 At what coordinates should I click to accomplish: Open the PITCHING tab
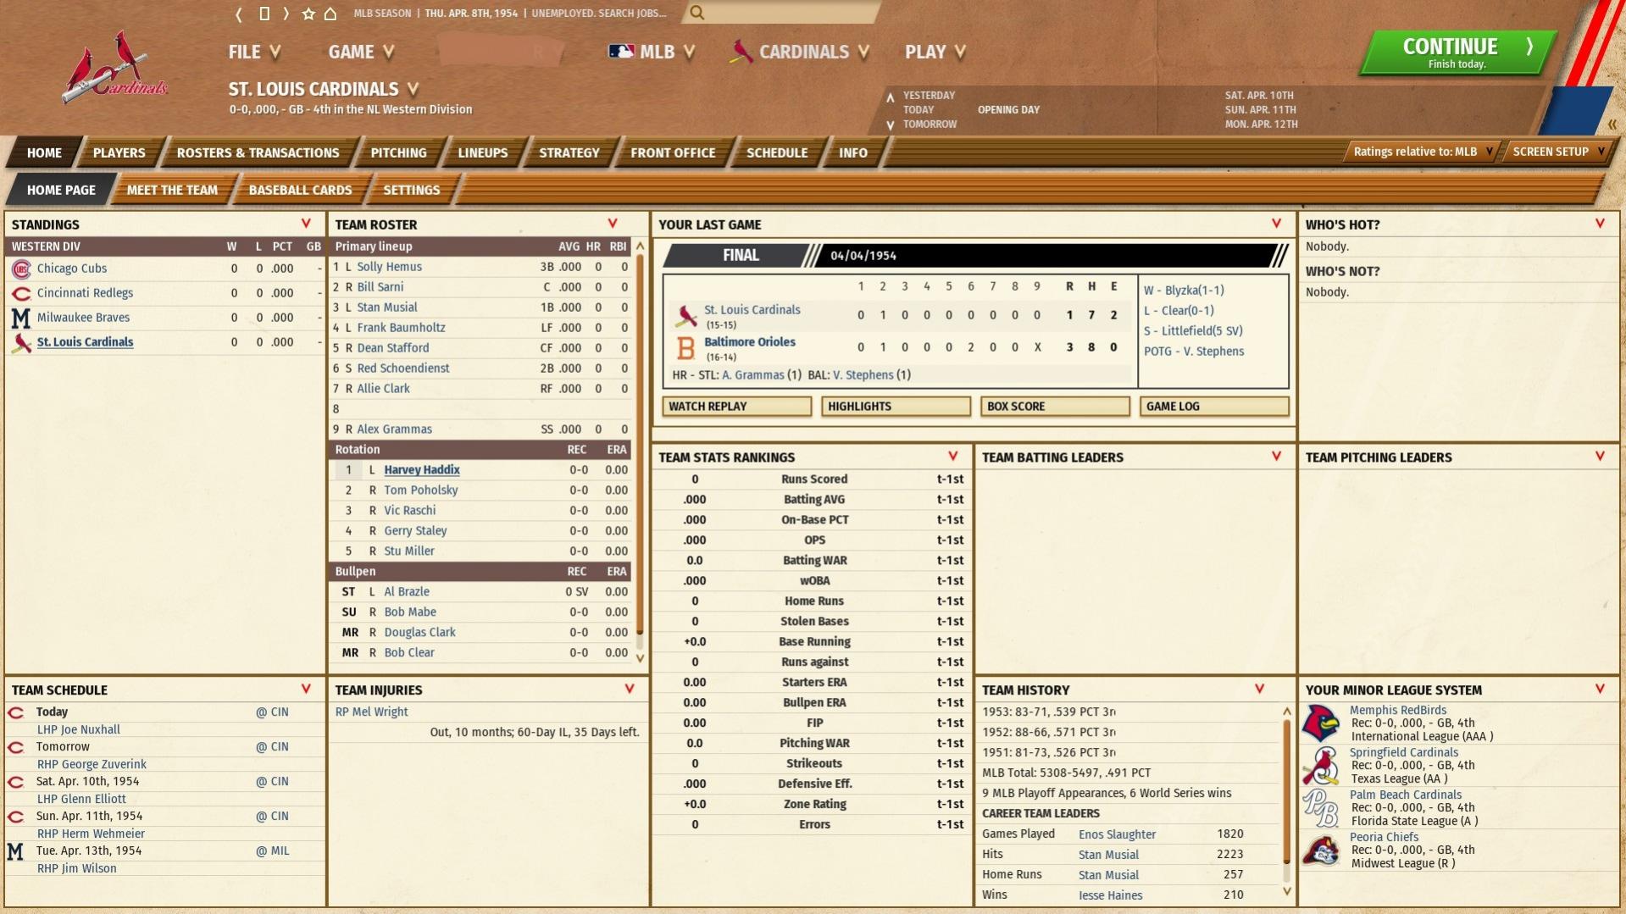point(398,152)
